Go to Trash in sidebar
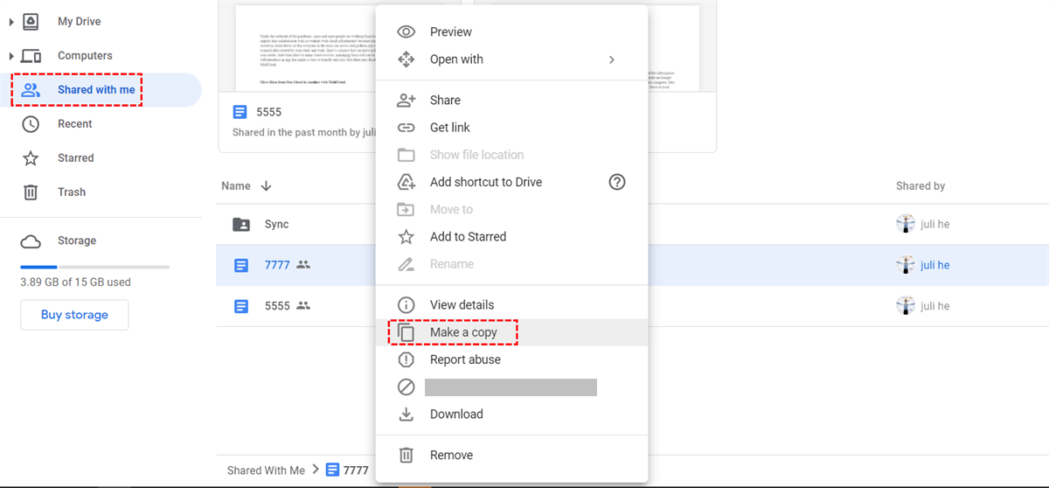Screen dimensions: 1049x488 (72, 192)
